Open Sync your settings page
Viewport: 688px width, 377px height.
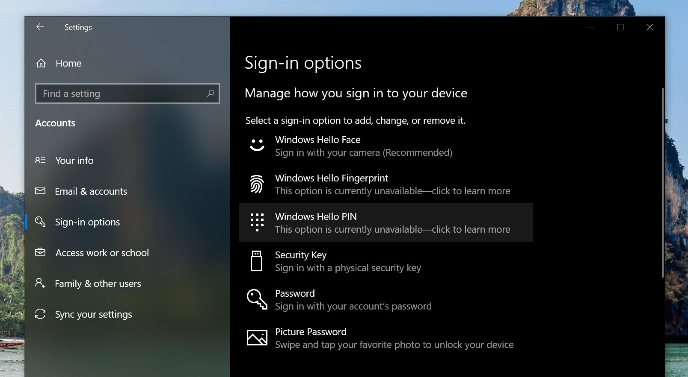click(x=93, y=314)
